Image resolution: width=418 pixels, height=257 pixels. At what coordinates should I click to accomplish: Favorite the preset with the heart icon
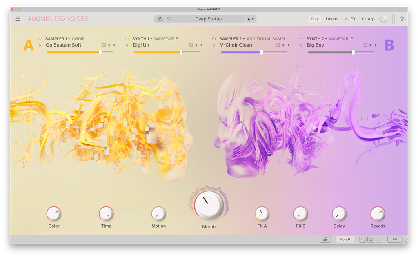[x=169, y=19]
